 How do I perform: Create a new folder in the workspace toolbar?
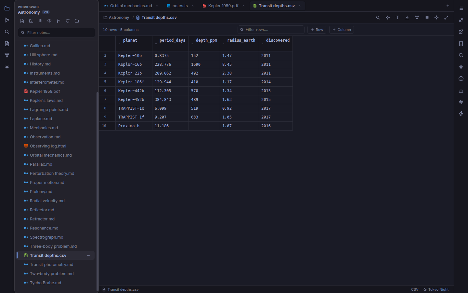point(31,21)
